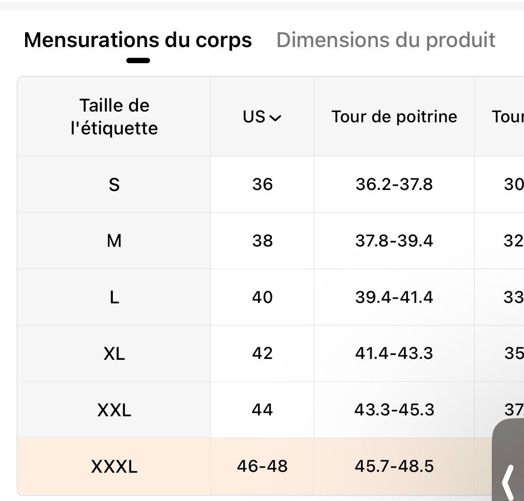524x501 pixels.
Task: Click the Taille de l'étiquette header
Action: (114, 117)
